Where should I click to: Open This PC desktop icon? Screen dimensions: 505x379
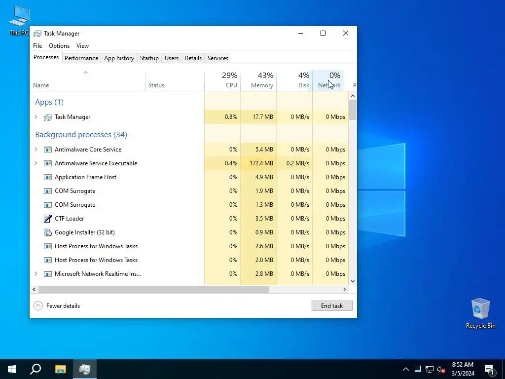[x=19, y=20]
